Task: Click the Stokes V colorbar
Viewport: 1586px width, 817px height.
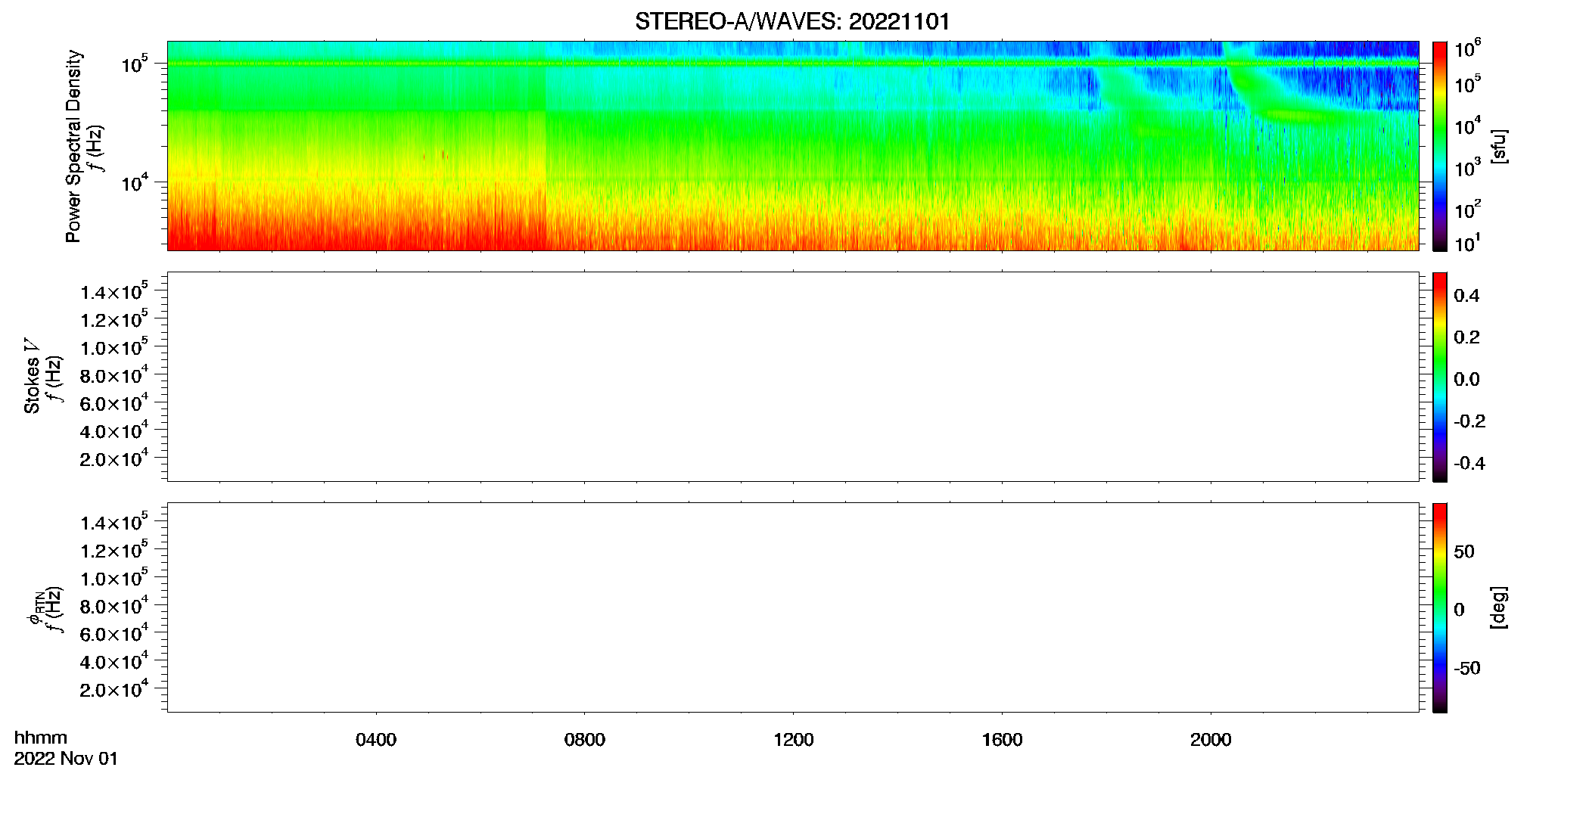Action: [1440, 377]
